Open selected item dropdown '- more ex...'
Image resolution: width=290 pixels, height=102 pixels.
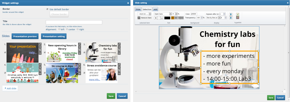point(144,14)
